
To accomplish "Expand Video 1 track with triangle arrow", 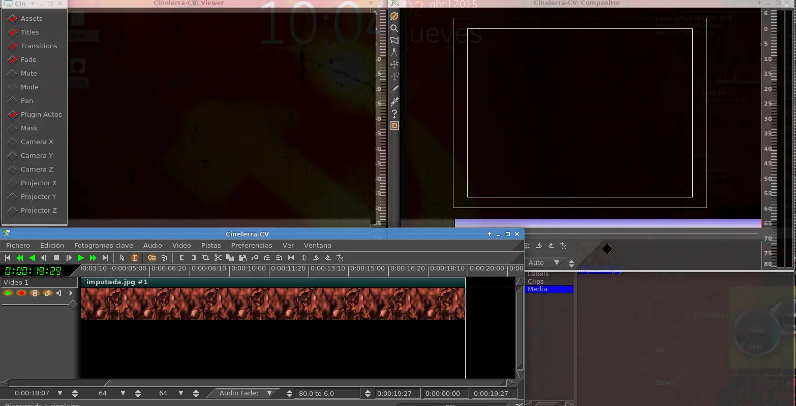I will [71, 293].
